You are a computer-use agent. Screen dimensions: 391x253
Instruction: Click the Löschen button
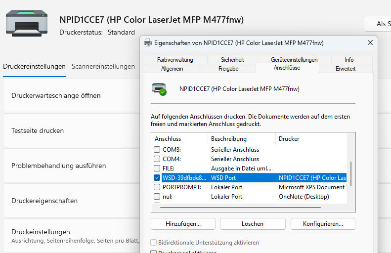point(253,224)
